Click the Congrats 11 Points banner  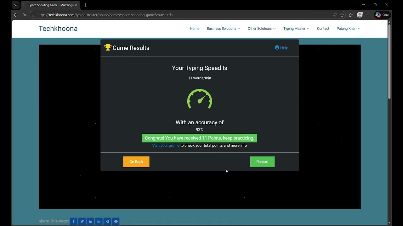click(x=200, y=138)
